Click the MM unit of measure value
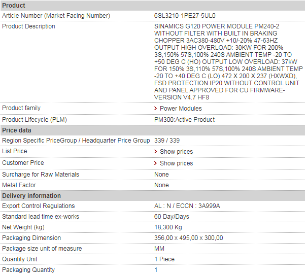307x275 pixels. [x=159, y=249]
